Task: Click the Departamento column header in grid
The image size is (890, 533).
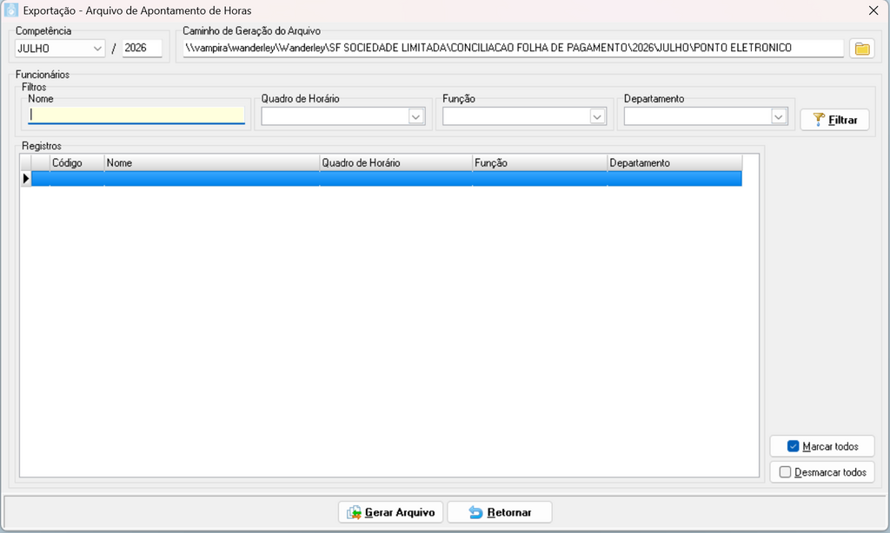Action: coord(674,162)
